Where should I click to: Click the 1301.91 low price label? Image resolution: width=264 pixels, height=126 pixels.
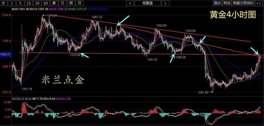(152, 59)
